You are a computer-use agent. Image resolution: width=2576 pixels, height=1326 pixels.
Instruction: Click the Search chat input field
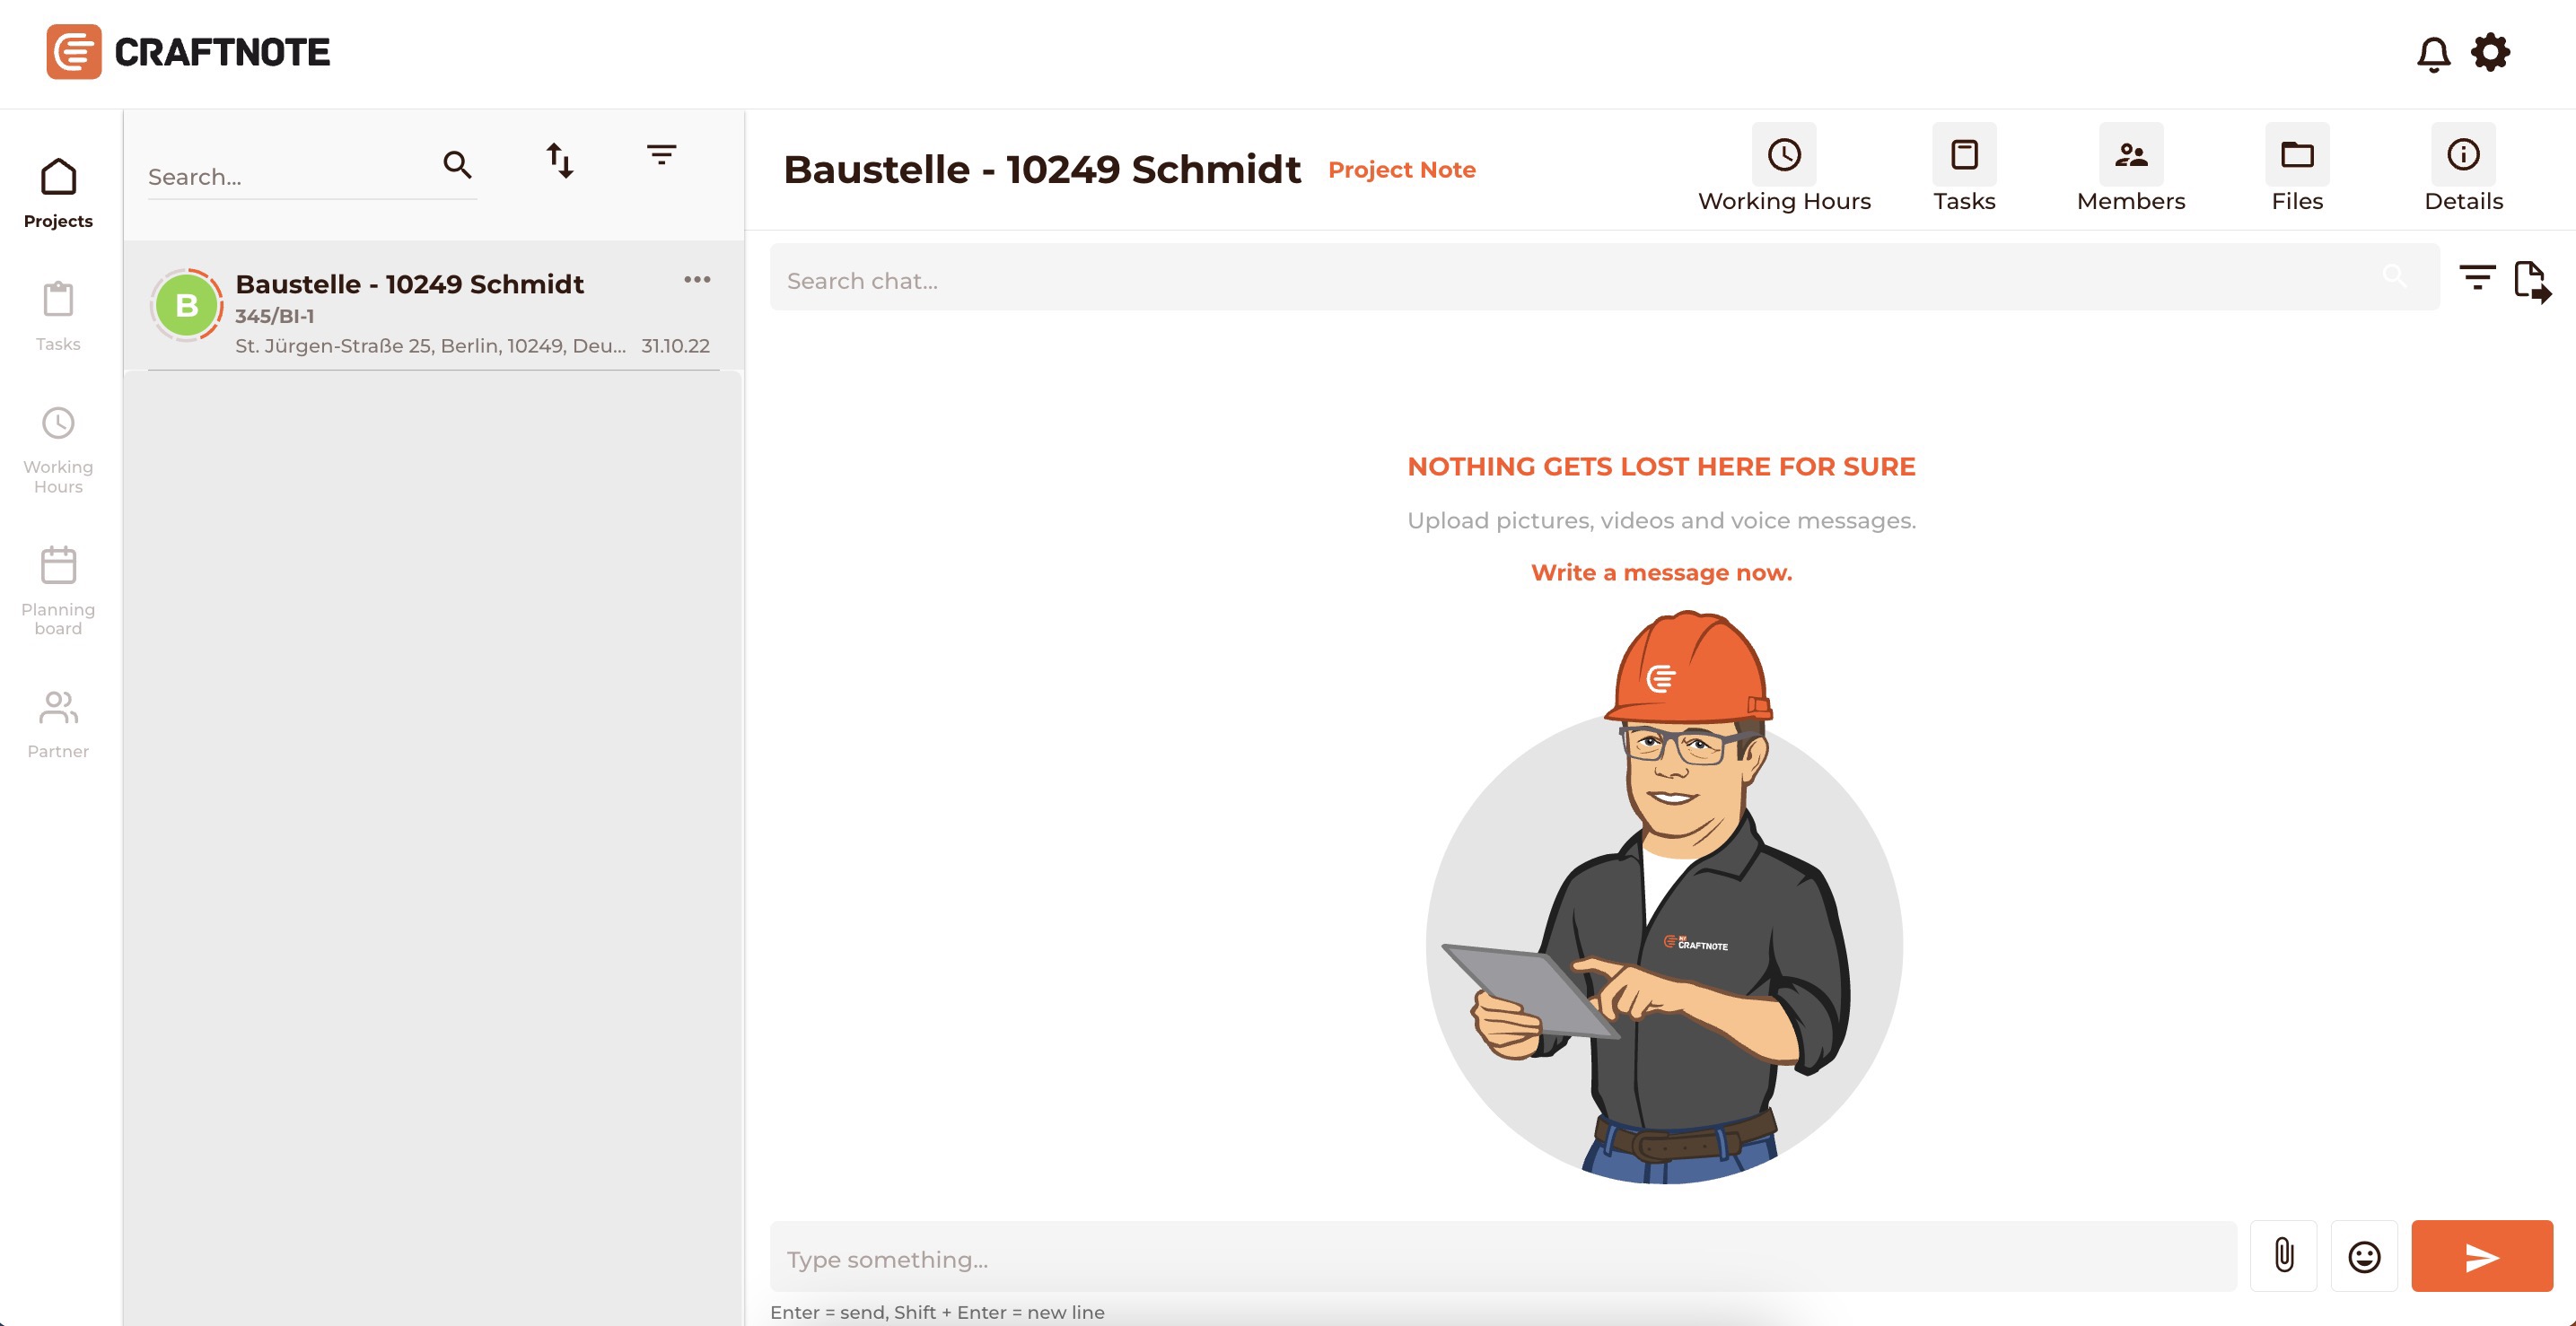1580,281
